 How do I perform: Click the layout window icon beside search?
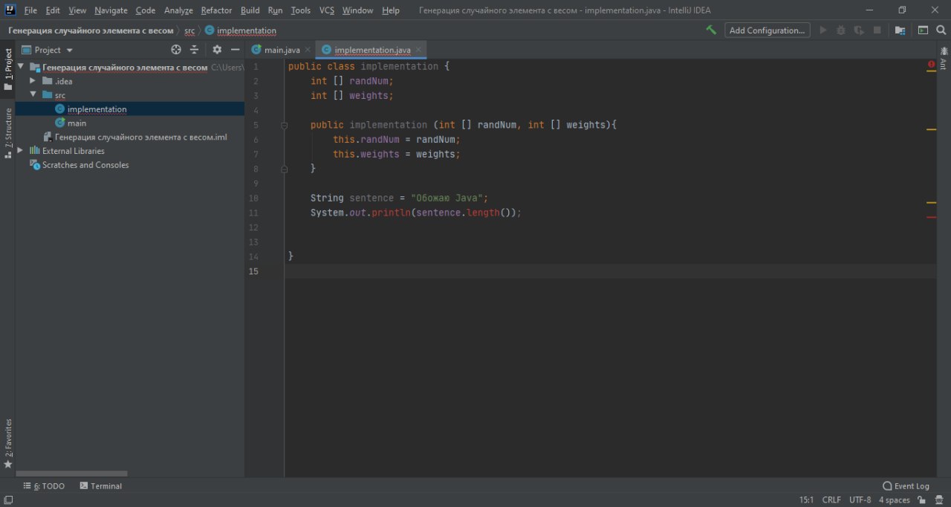(x=923, y=30)
